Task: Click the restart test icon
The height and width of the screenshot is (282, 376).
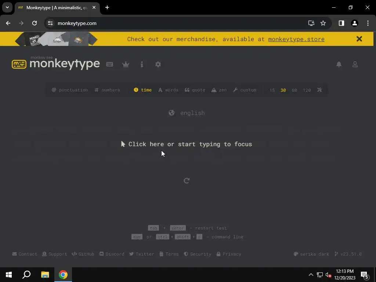Action: pyautogui.click(x=187, y=181)
